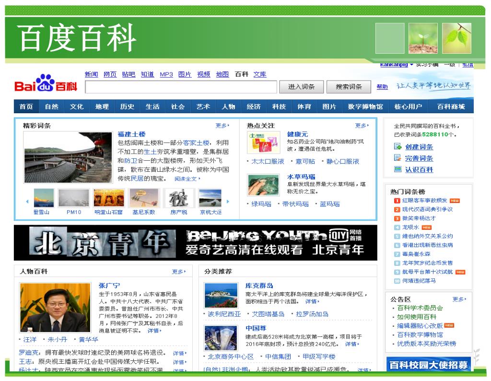Open 详情 for 中国尊 entry
The image size is (491, 381).
(x=352, y=344)
